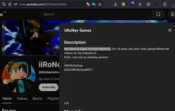Click the 'My name is Saa' channel description snippet
Image resolution: width=175 pixels, height=111 pixels.
coord(49,79)
